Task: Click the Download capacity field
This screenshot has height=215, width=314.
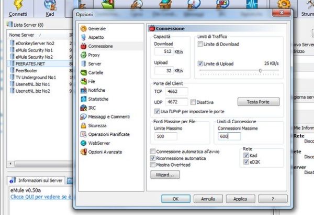Action: pos(164,51)
